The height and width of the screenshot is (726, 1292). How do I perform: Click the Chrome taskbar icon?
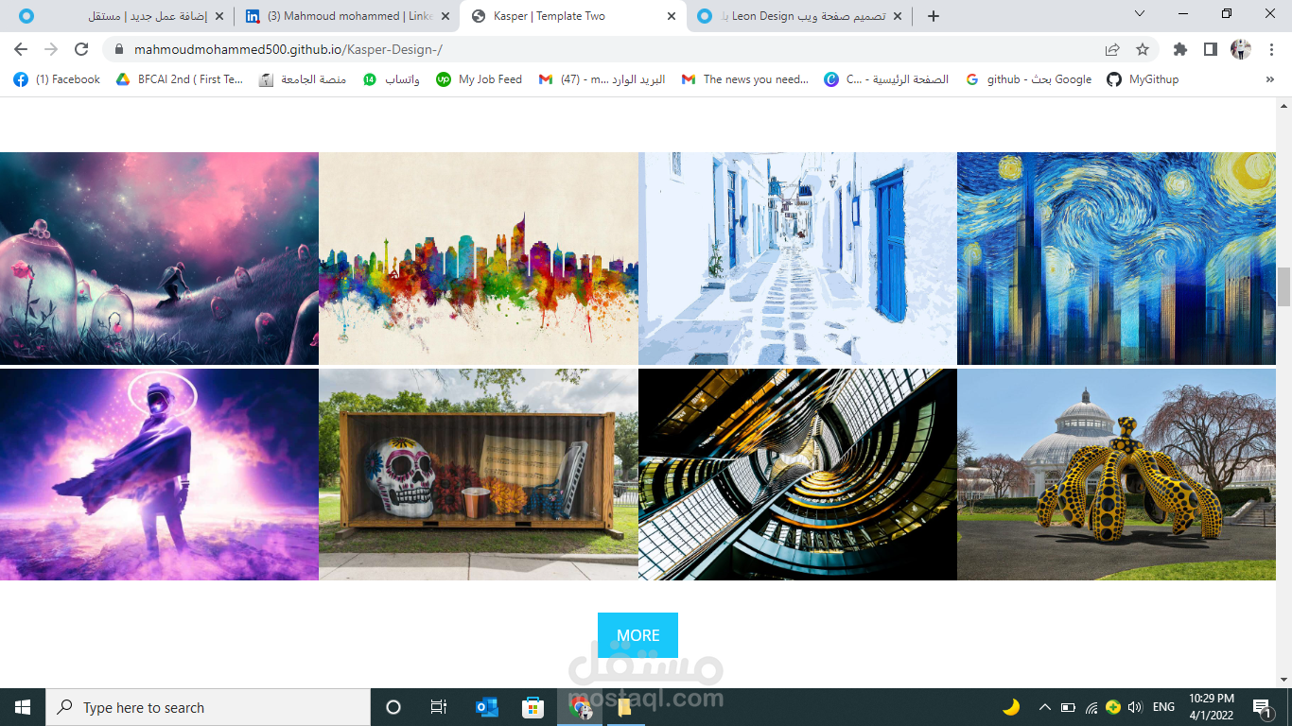coord(579,707)
